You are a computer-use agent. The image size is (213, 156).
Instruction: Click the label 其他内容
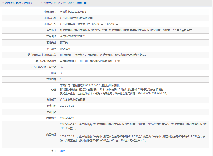click(51, 79)
